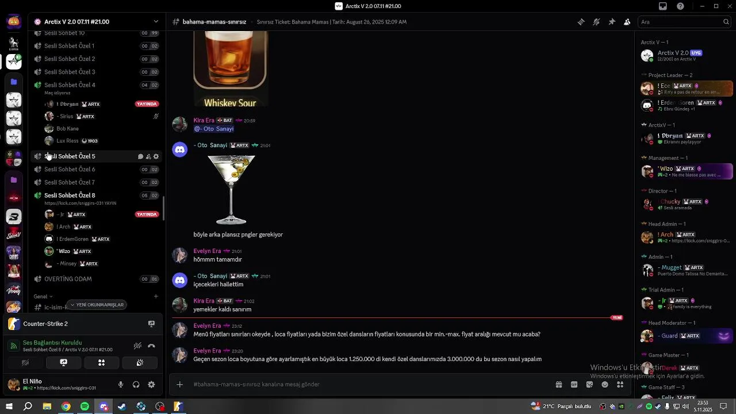Image resolution: width=736 pixels, height=414 pixels.
Task: Toggle the member list visibility icon
Action: 627,22
